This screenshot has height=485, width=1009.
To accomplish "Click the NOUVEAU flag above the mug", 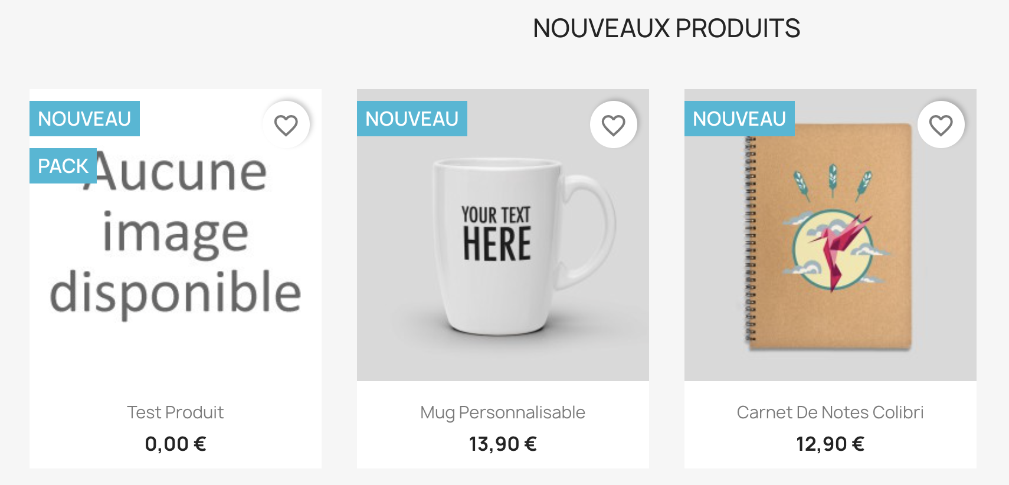I will pos(412,118).
